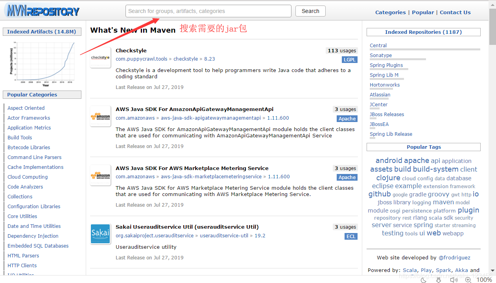Click the aws-java-sdk-apigatewaymanagementapi artifact link
496x283 pixels.
coord(211,118)
